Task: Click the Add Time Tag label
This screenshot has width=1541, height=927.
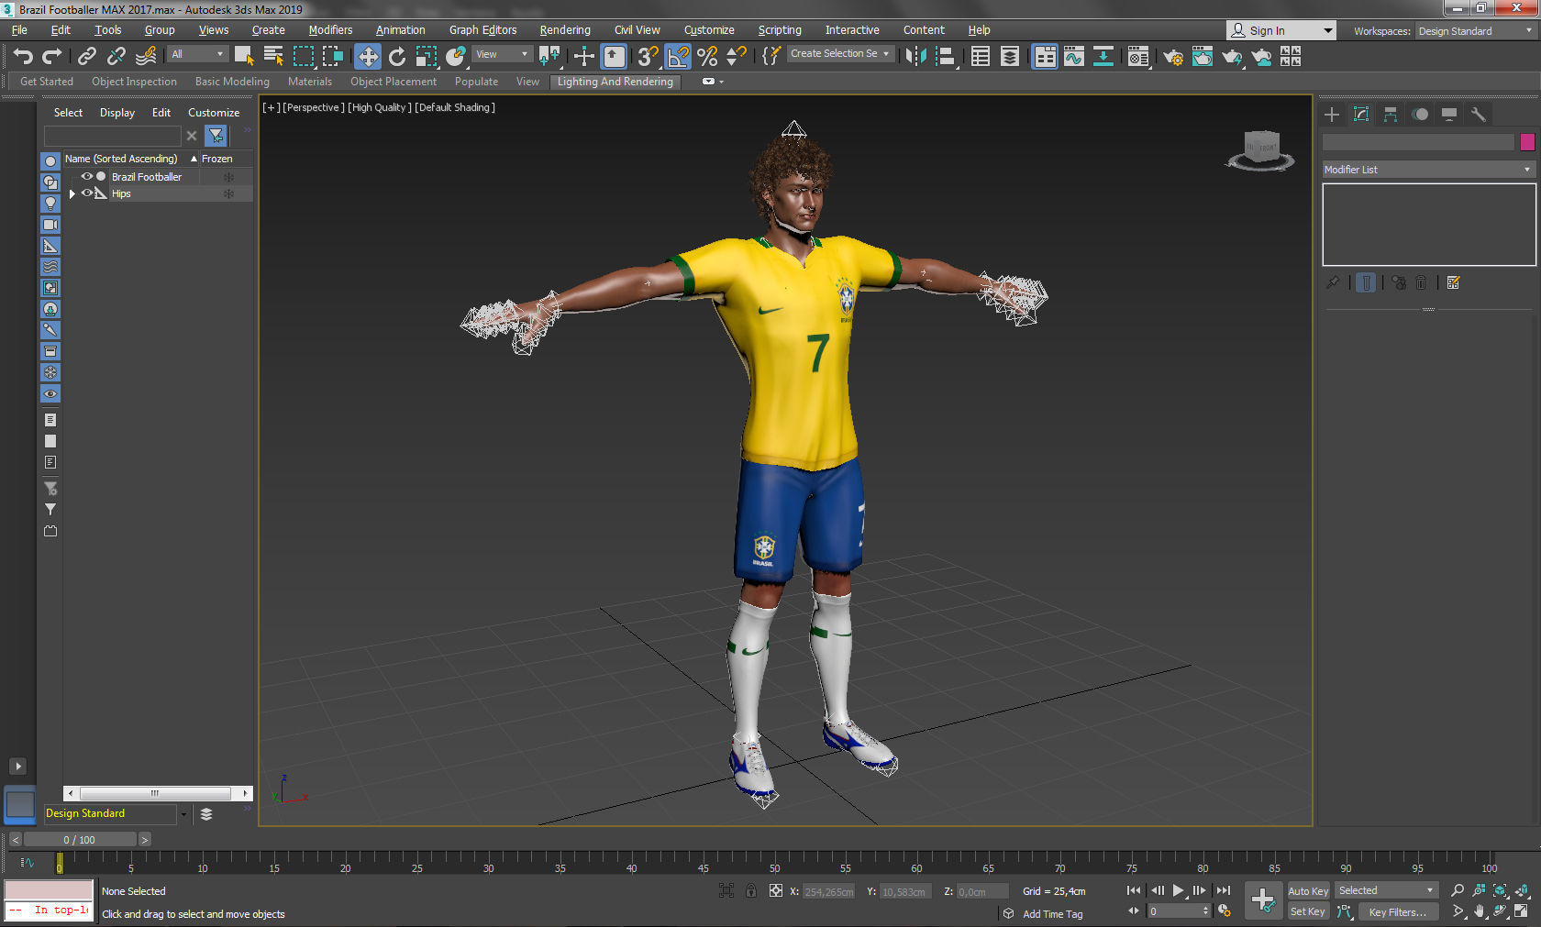Action: click(x=1052, y=914)
